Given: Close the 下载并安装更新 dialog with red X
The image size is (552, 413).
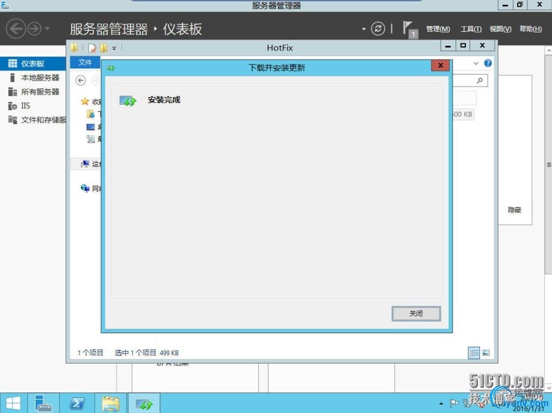Looking at the screenshot, I should tap(440, 66).
